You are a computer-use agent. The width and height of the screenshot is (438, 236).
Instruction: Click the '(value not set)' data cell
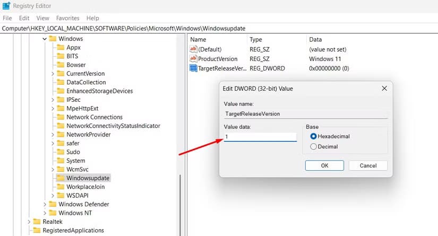pos(328,49)
